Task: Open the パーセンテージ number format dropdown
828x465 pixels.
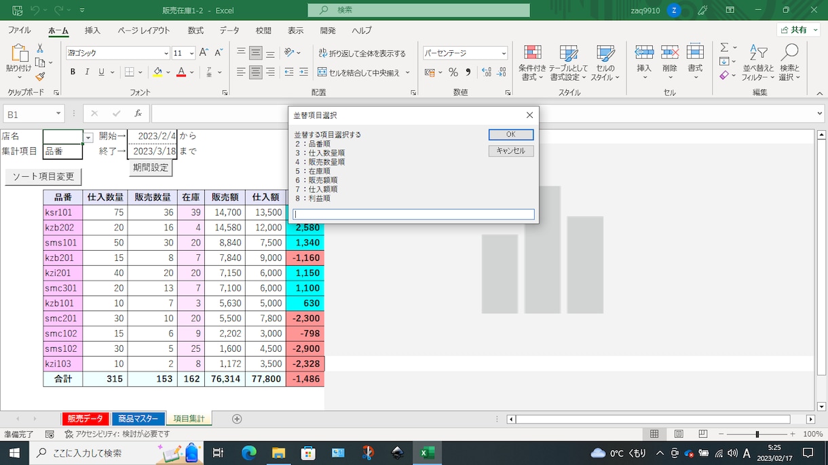Action: (504, 53)
